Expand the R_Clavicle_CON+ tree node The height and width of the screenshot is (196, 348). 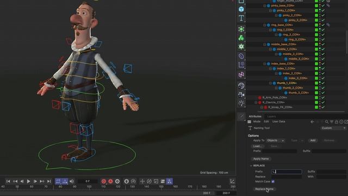[256, 102]
